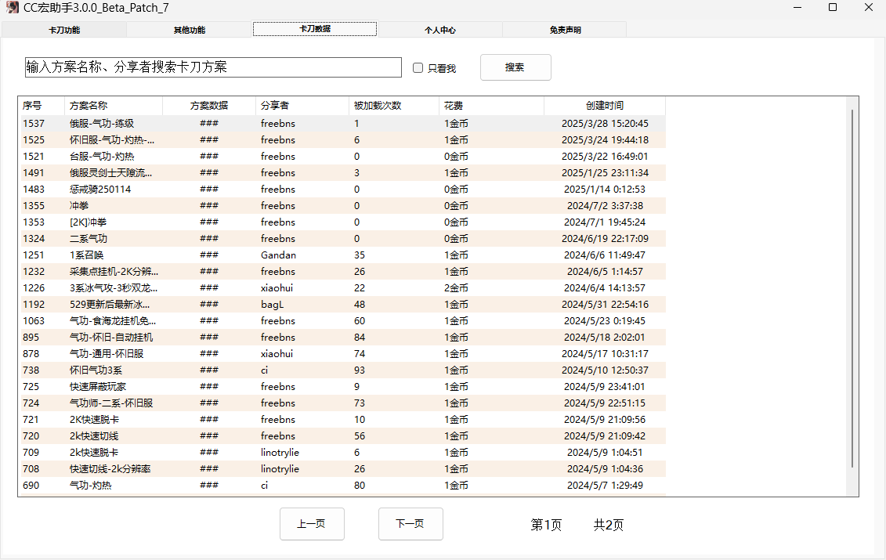
Task: Select the 快速屏蔽玩家 scheme
Action: 343,387
